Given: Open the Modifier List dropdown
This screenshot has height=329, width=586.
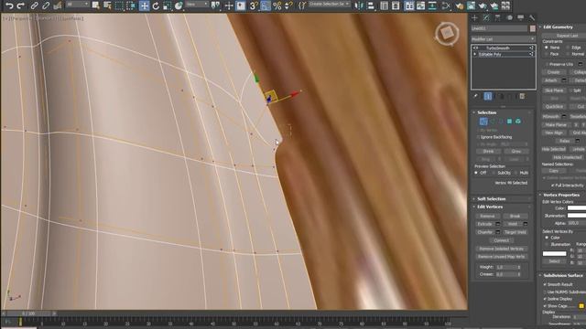Looking at the screenshot, I should pyautogui.click(x=503, y=39).
